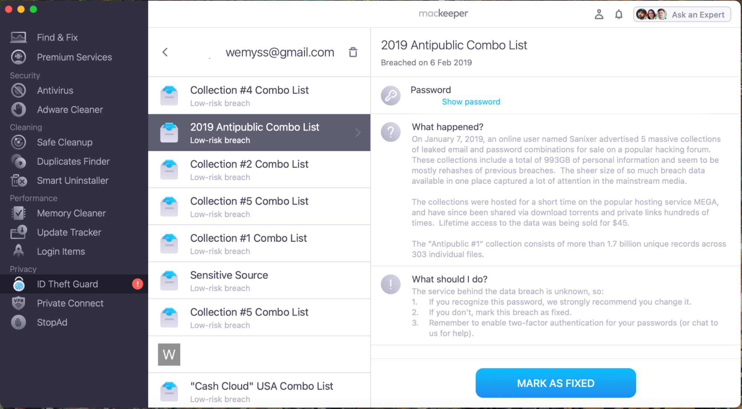Open Premium Services in the sidebar
Viewport: 742px width, 409px height.
tap(74, 57)
